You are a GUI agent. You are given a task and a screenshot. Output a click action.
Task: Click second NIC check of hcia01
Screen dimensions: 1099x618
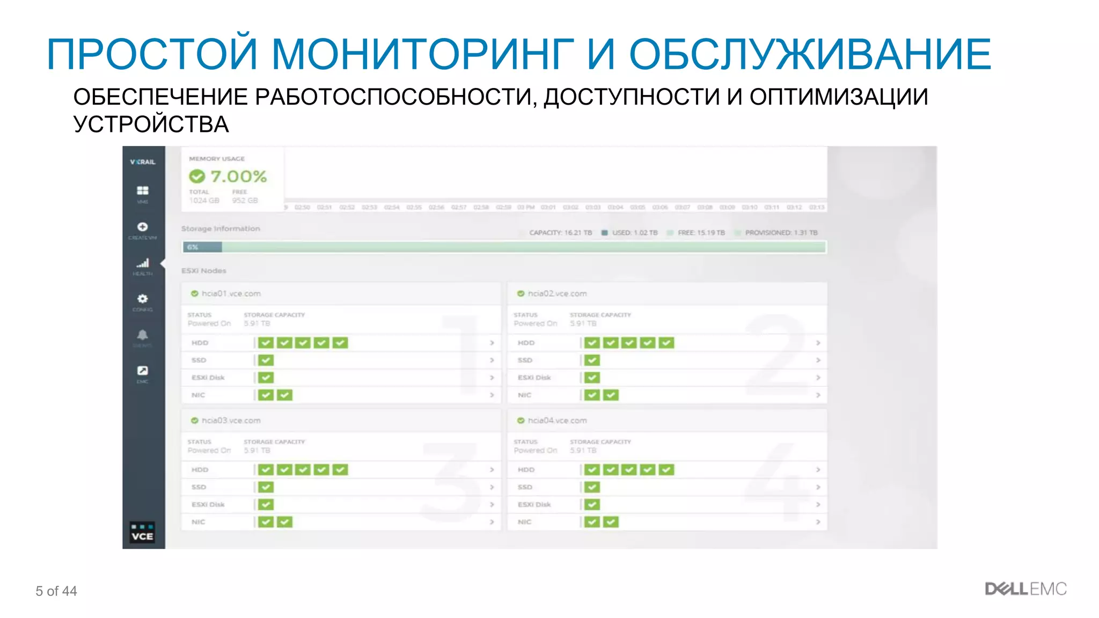(x=284, y=395)
